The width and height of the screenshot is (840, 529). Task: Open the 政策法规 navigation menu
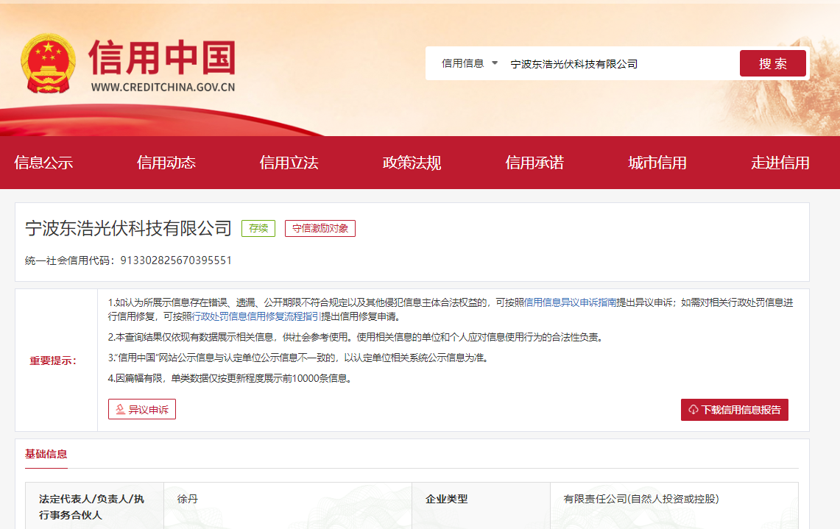coord(412,163)
